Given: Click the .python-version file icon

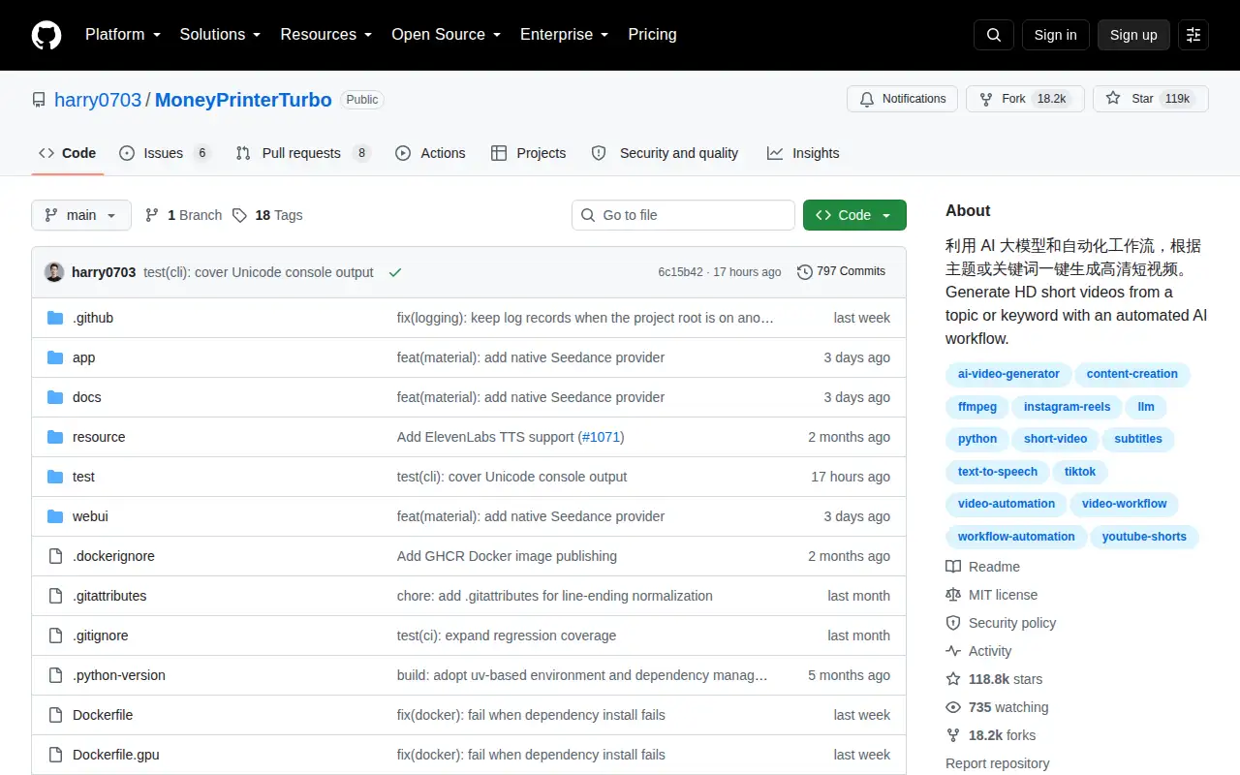Looking at the screenshot, I should [x=55, y=675].
